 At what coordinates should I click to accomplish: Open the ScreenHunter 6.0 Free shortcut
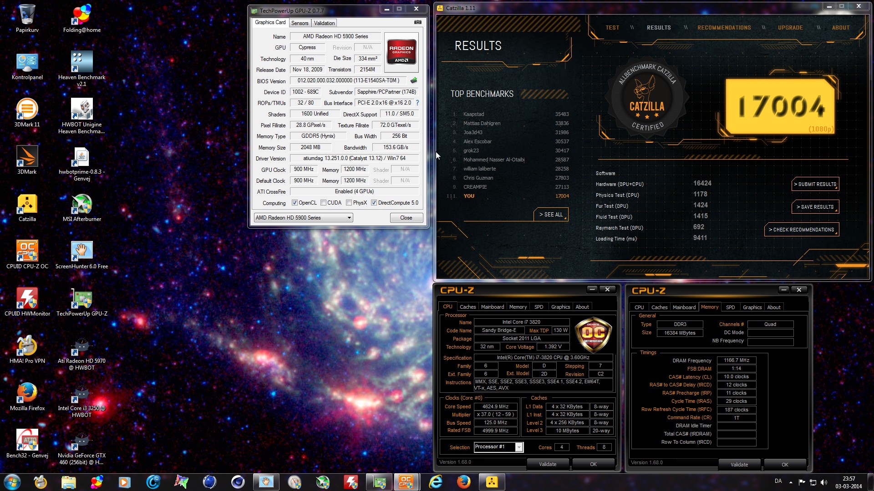(82, 255)
